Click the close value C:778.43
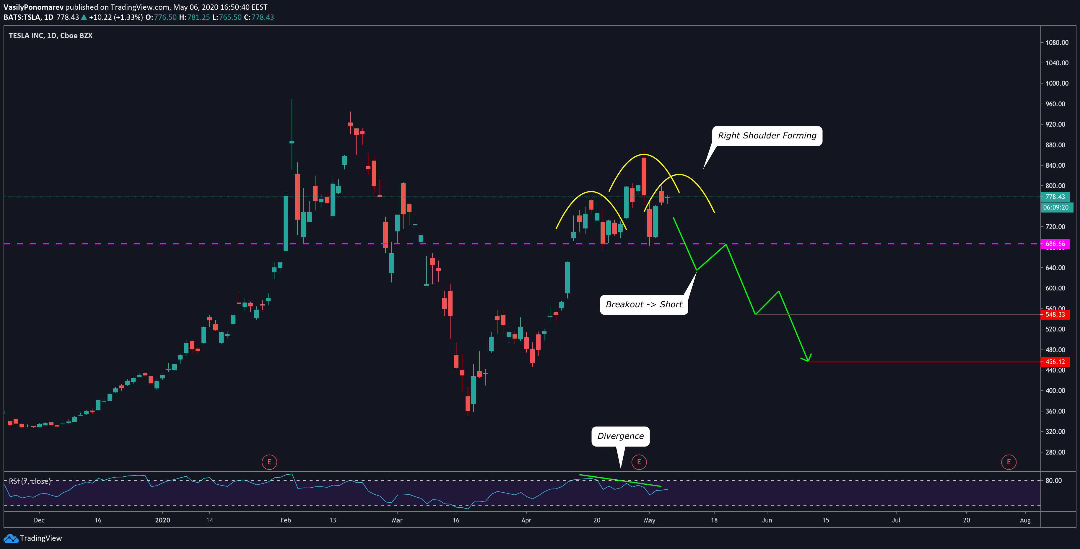This screenshot has width=1080, height=549. coord(259,17)
